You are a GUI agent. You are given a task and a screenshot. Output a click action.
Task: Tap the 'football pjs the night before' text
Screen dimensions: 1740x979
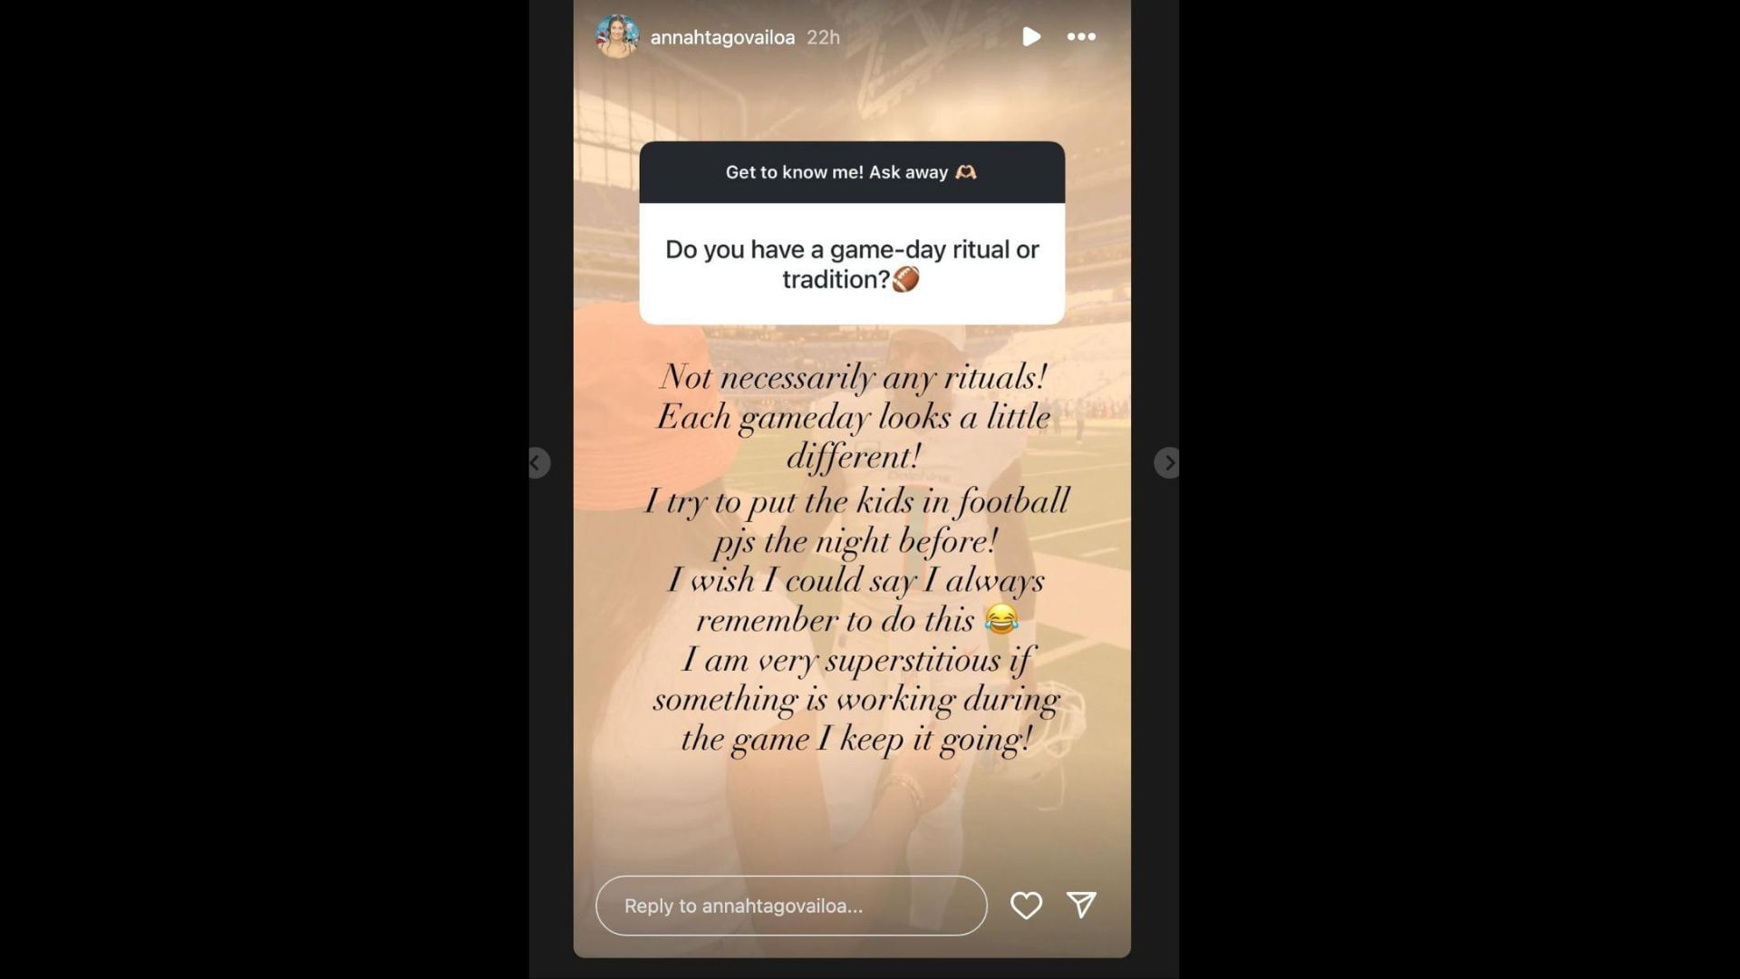[x=856, y=521]
